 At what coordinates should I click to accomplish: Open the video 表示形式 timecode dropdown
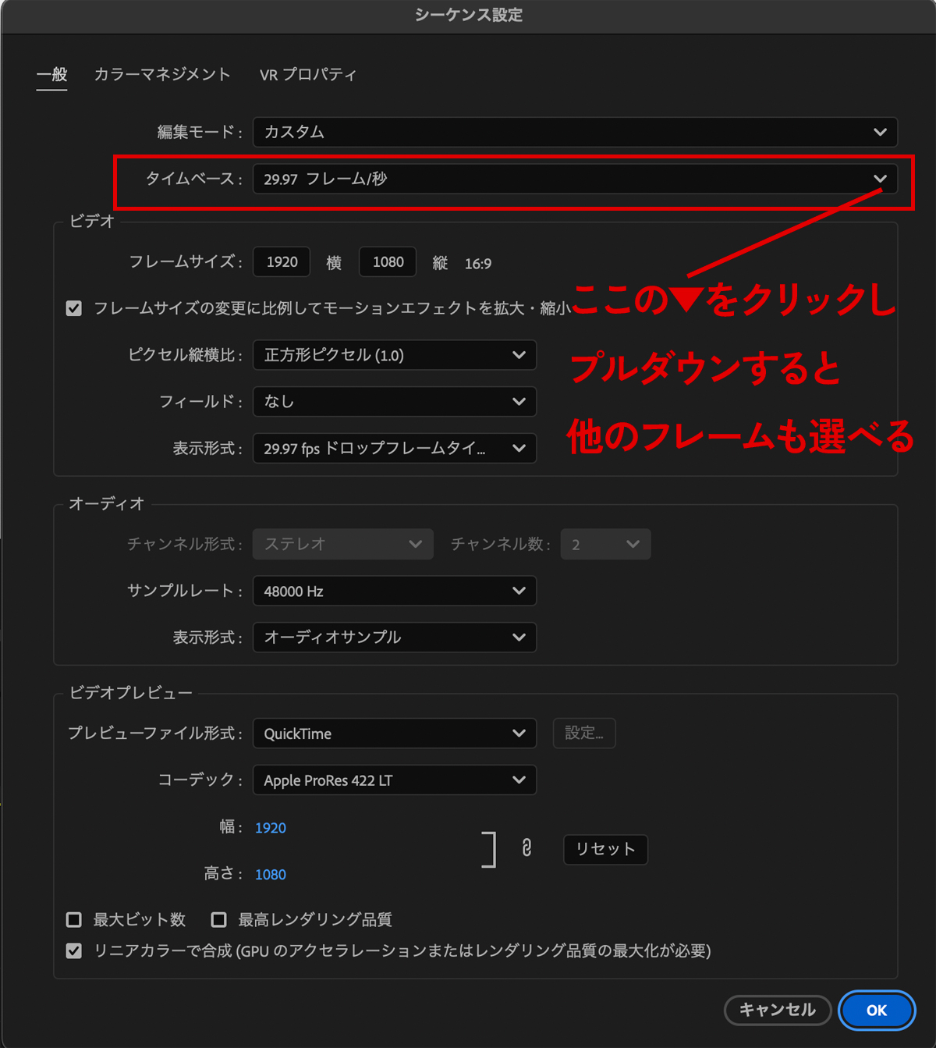(x=394, y=449)
